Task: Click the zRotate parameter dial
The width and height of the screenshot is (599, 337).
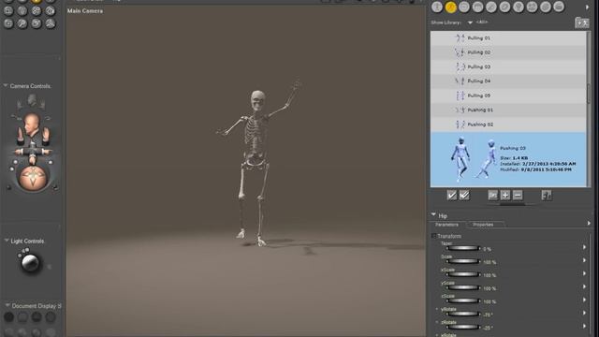Action: pos(462,327)
